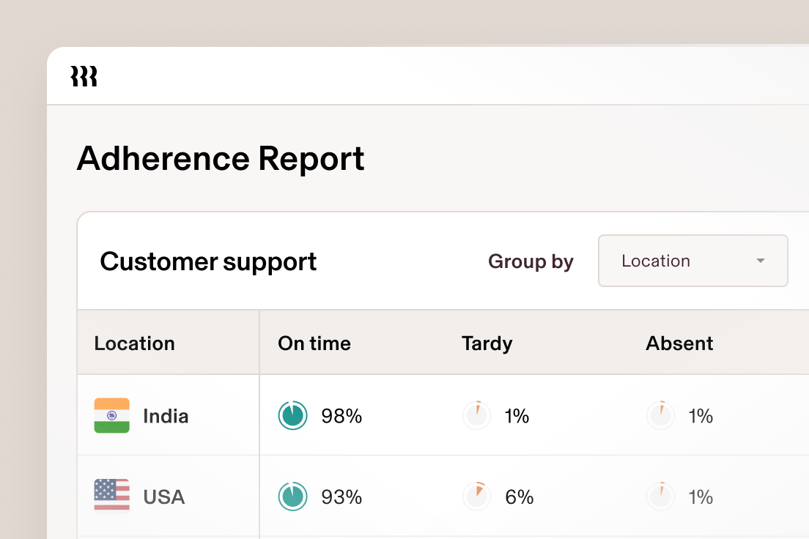
Task: Open the Location group-by dropdown
Action: (x=692, y=261)
